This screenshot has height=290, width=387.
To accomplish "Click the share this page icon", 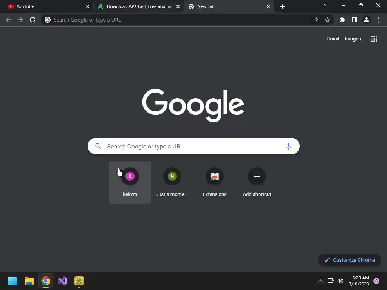I will click(315, 20).
